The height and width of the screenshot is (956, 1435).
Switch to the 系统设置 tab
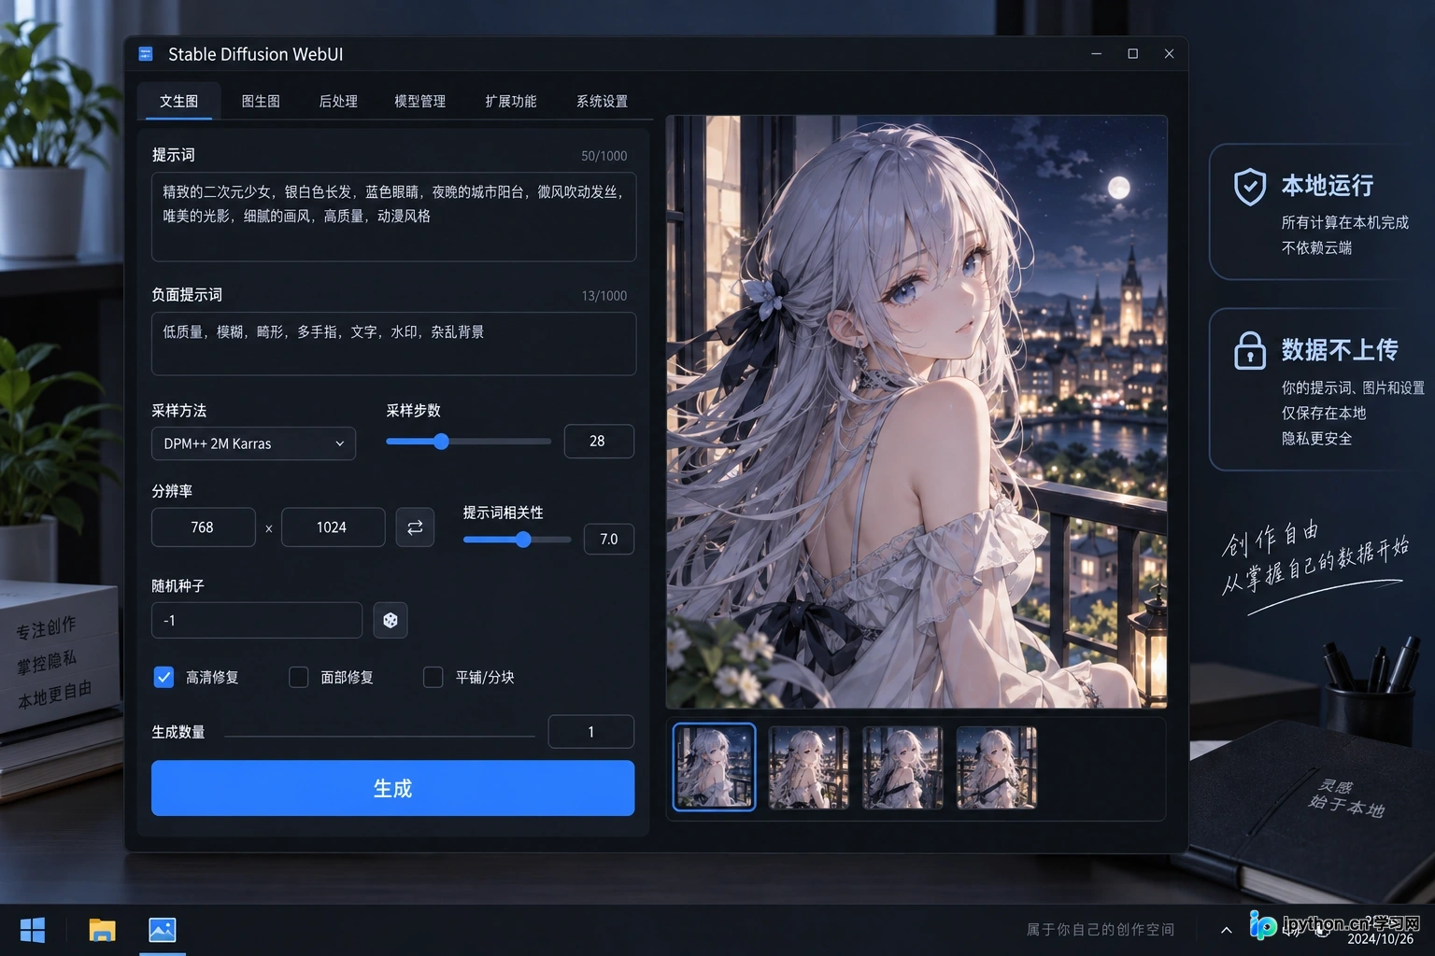point(602,101)
